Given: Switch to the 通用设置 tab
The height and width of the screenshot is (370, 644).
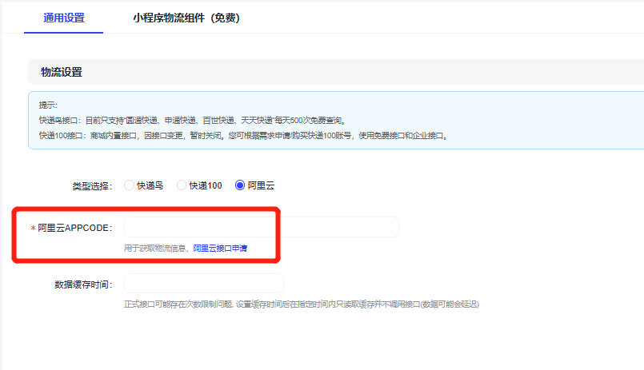Looking at the screenshot, I should click(63, 18).
